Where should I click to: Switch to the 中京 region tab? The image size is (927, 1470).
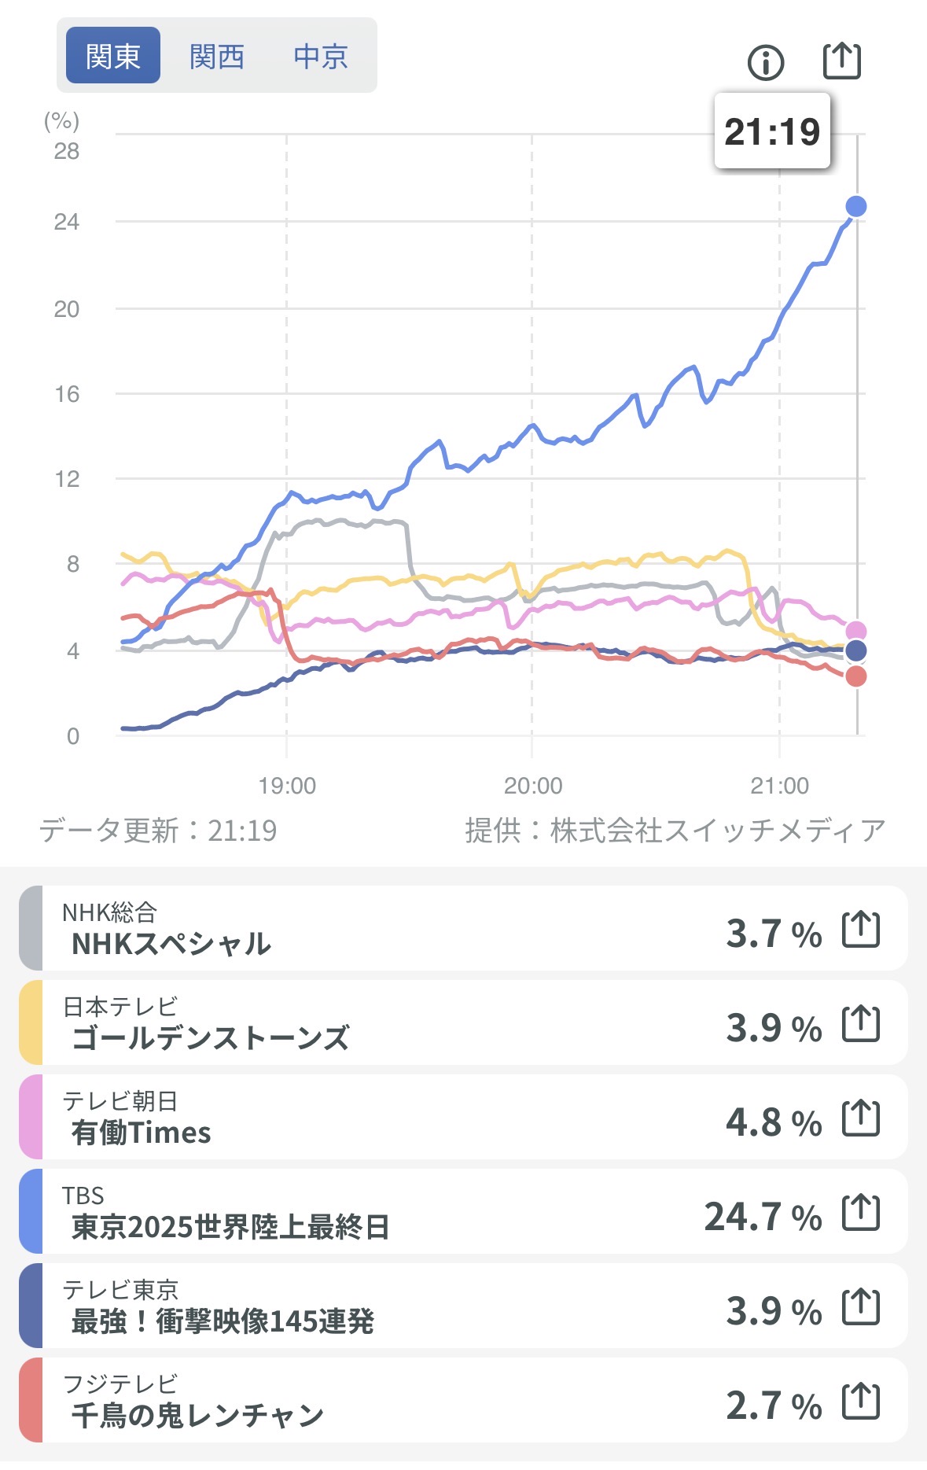321,56
